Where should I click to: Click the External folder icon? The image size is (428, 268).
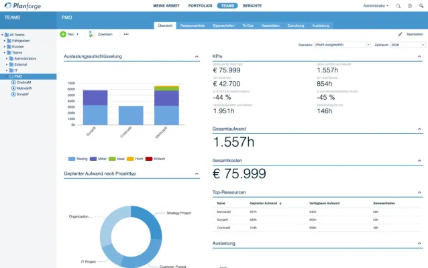tap(11, 64)
